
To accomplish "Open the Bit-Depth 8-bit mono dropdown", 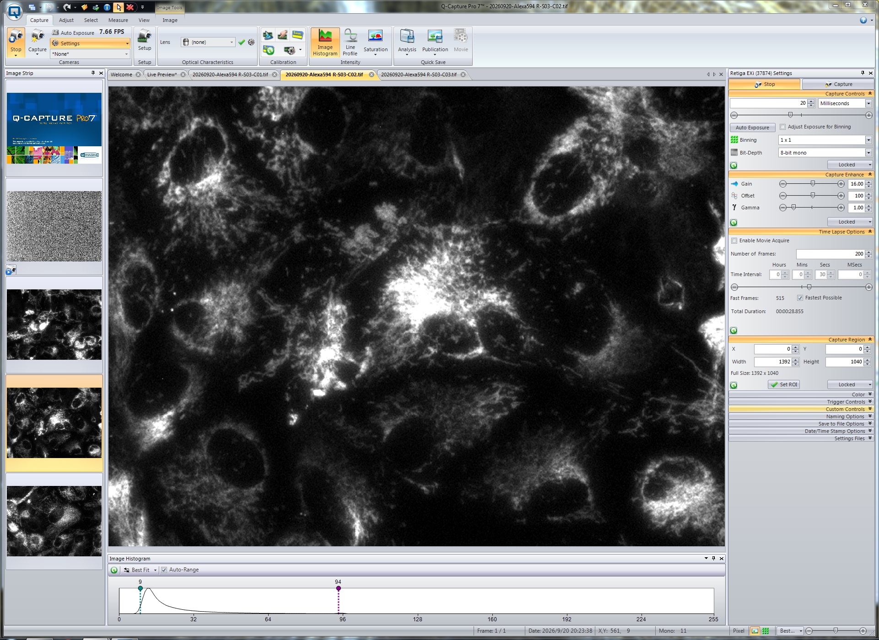I will 868,153.
